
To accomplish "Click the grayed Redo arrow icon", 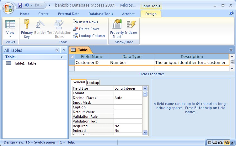I will click(x=37, y=5).
